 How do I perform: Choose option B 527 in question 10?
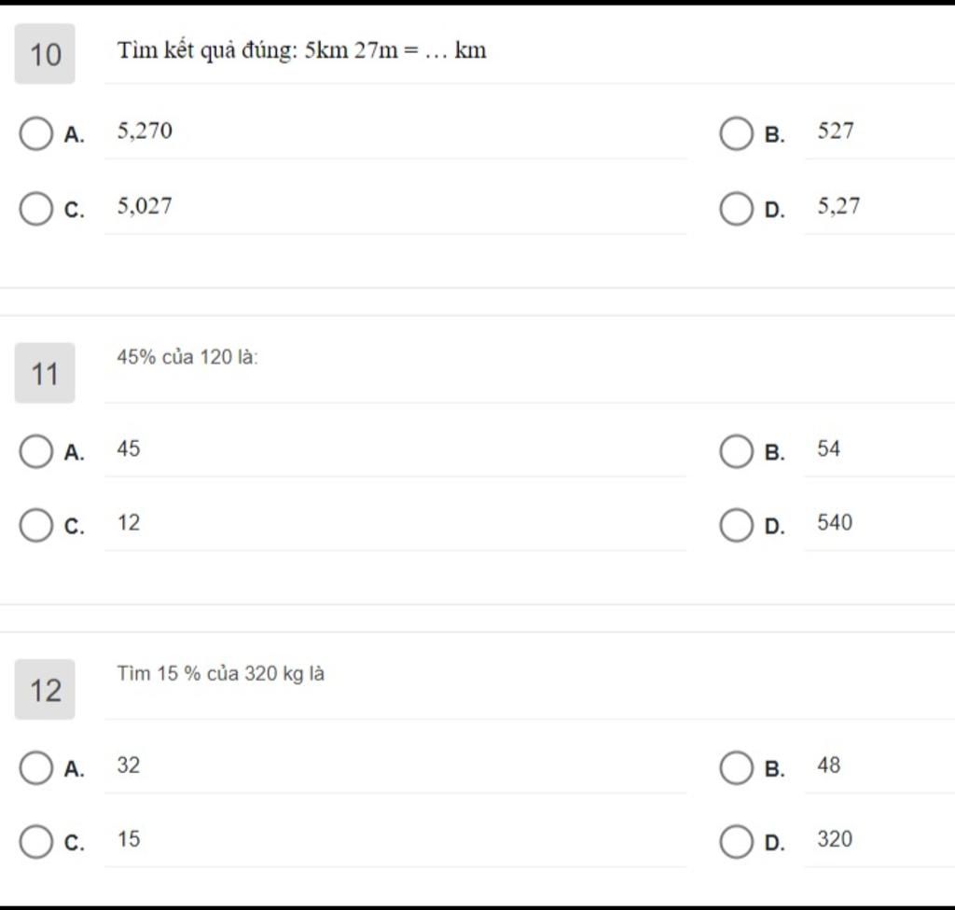click(737, 133)
